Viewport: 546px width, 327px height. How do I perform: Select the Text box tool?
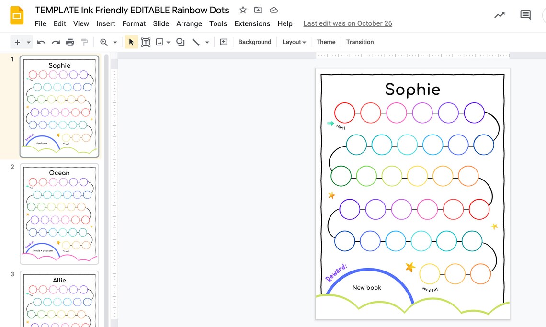pos(146,42)
